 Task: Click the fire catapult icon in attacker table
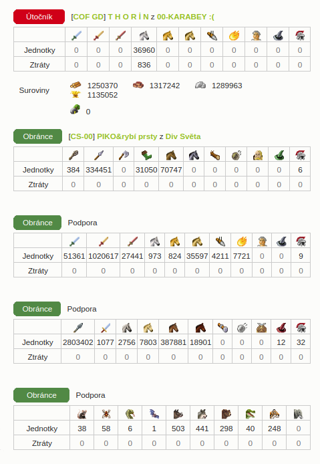[234, 35]
